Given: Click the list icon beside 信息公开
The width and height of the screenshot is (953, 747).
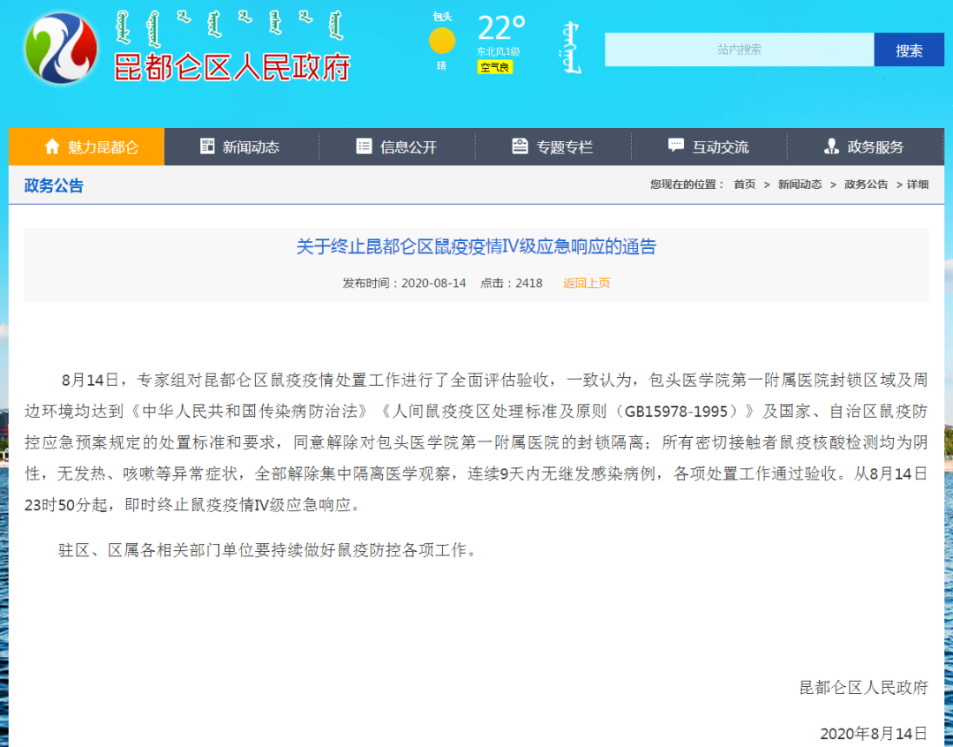Looking at the screenshot, I should (x=364, y=147).
